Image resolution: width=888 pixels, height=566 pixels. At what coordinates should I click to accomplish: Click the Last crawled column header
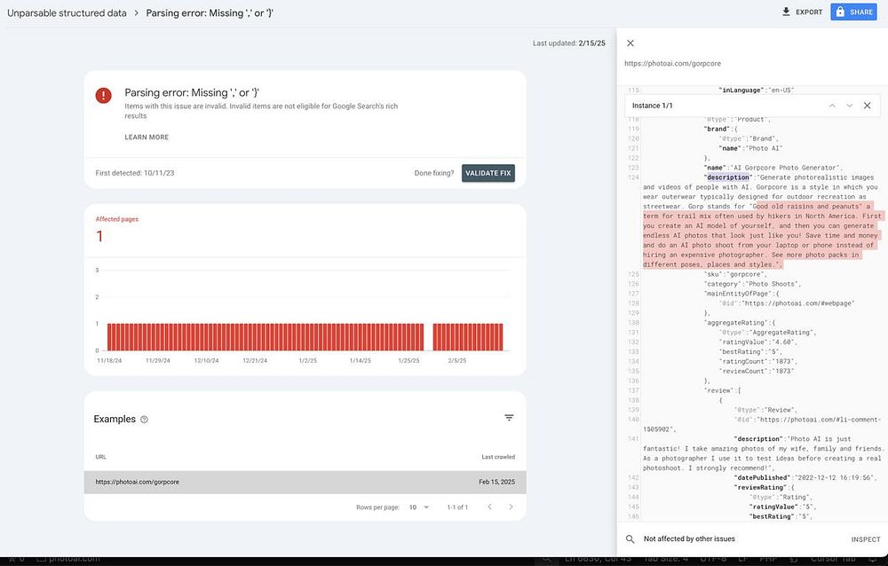coord(498,457)
